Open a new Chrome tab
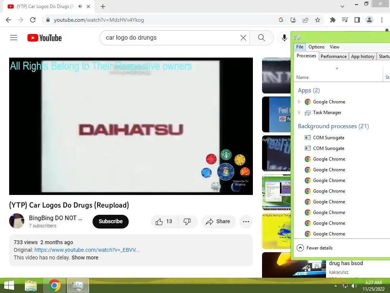The height and width of the screenshot is (293, 390). (x=103, y=6)
